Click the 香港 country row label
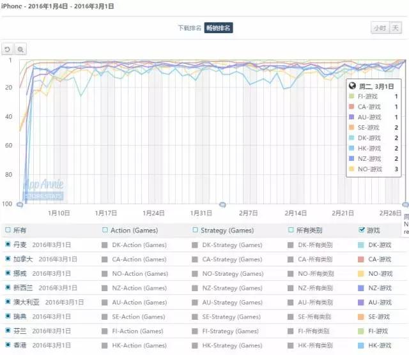 click(x=20, y=347)
